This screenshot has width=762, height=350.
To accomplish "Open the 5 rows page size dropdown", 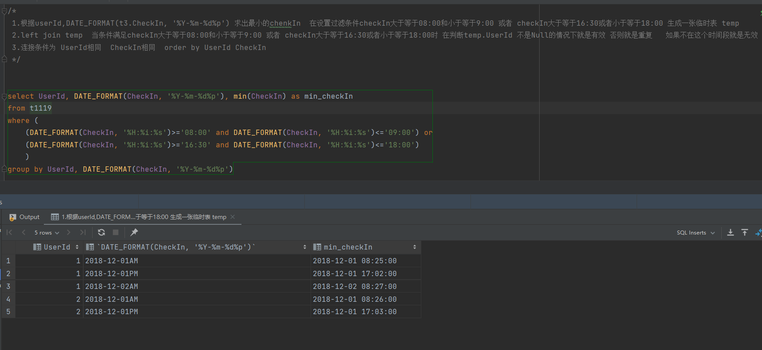I will pos(47,233).
